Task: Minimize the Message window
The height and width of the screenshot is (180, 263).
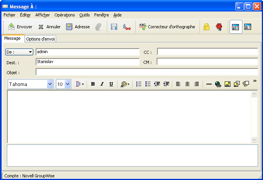Action: click(x=239, y=6)
